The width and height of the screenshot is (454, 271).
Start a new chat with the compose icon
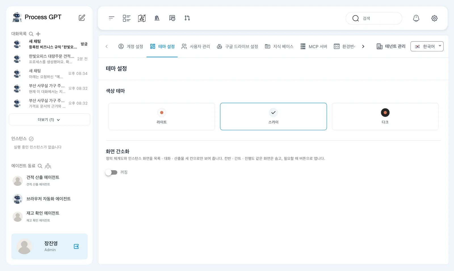[x=82, y=18]
